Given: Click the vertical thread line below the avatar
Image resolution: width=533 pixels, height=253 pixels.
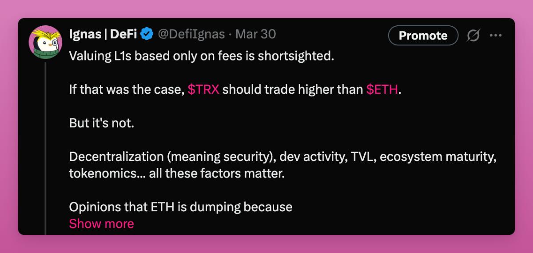Looking at the screenshot, I should pyautogui.click(x=45, y=147).
